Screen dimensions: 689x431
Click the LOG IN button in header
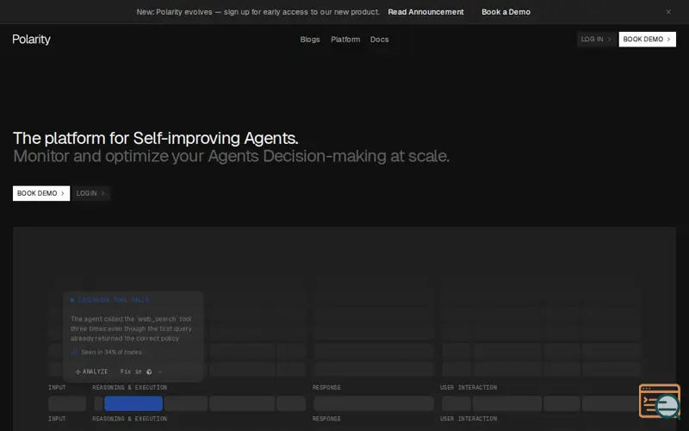596,39
